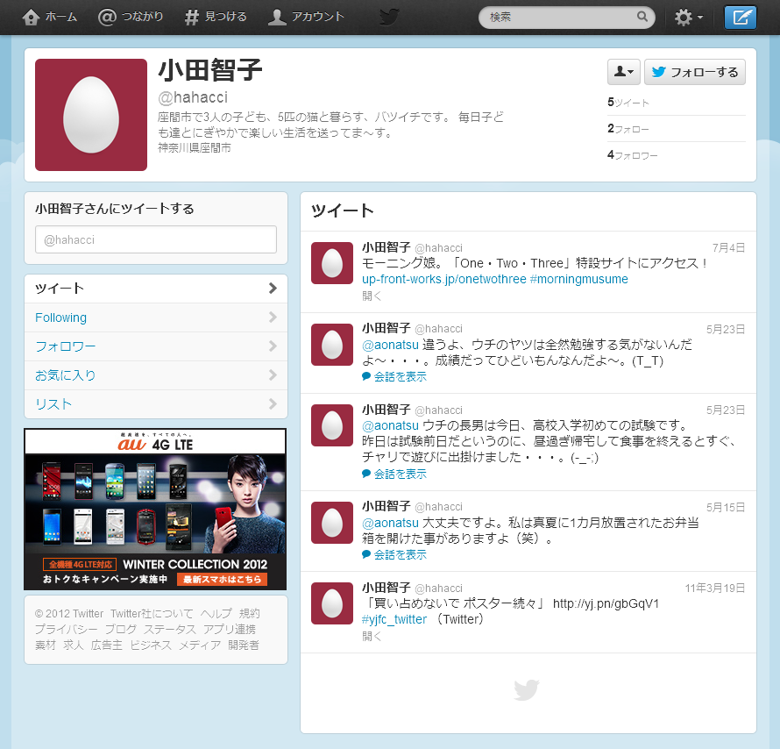Click egg avatar of 11年3月19日 tweet
The height and width of the screenshot is (749, 780).
[332, 603]
